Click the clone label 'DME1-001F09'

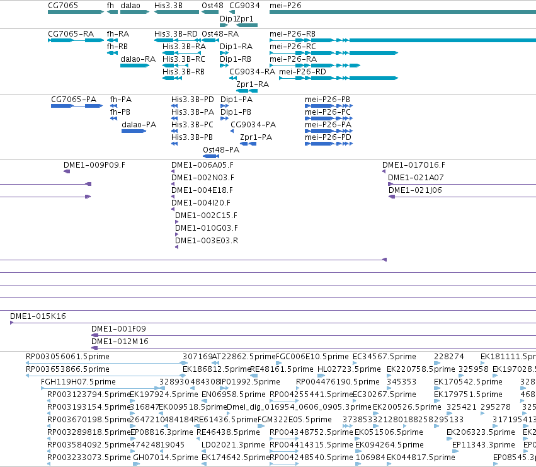coord(118,329)
